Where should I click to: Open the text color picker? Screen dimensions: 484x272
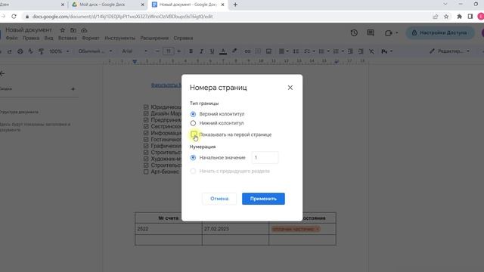pyautogui.click(x=223, y=51)
